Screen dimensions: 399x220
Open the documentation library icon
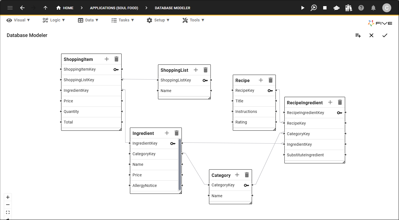pos(349,8)
